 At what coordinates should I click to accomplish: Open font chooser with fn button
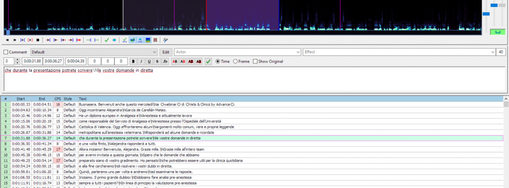[x=165, y=61]
